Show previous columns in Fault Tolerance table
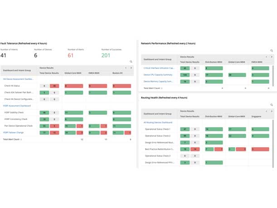The width and height of the screenshot is (277, 208). 126,68
